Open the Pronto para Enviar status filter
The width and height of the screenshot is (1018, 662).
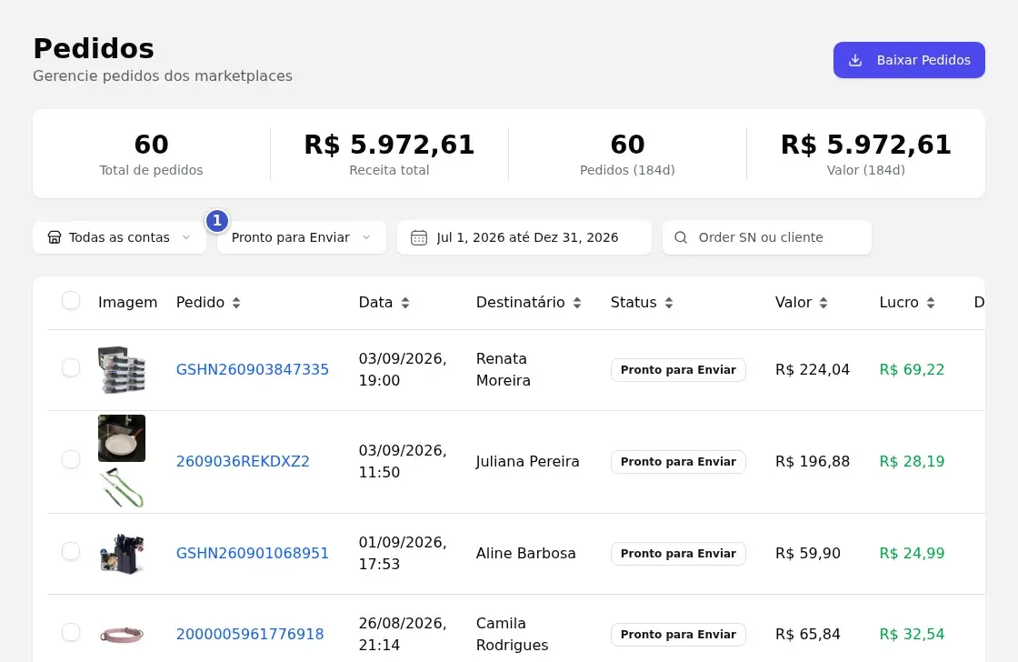[301, 237]
